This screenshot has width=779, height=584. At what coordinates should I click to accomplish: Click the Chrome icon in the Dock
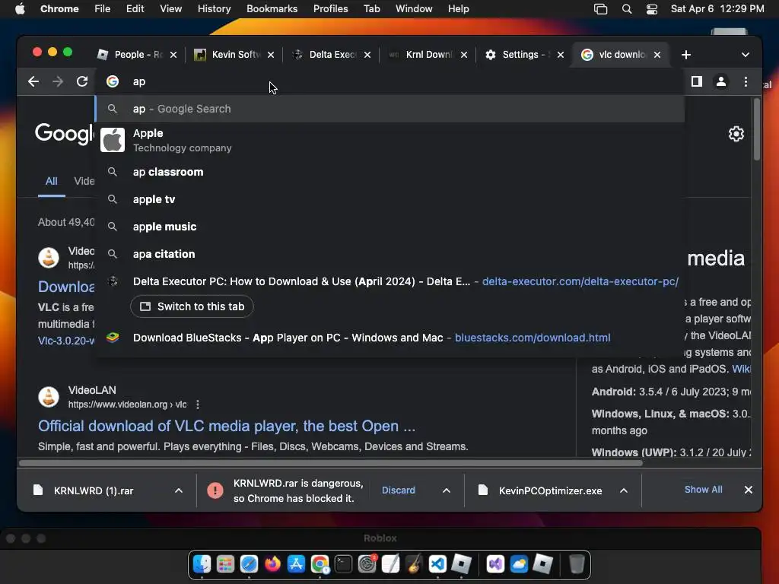tap(320, 564)
